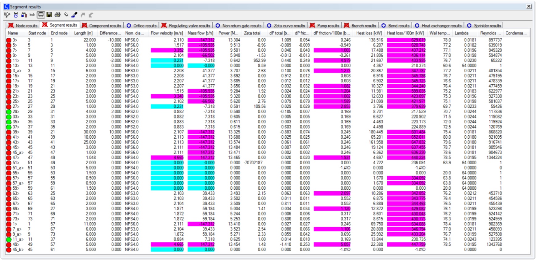Select the segment row named 45_a>

coord(268,153)
